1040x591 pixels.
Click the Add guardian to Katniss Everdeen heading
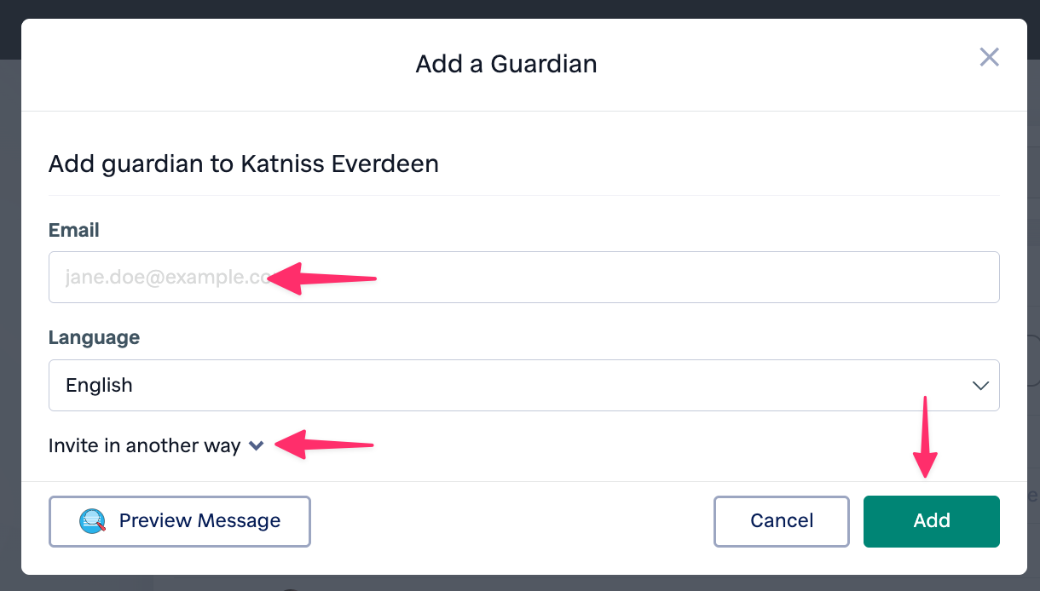coord(244,163)
